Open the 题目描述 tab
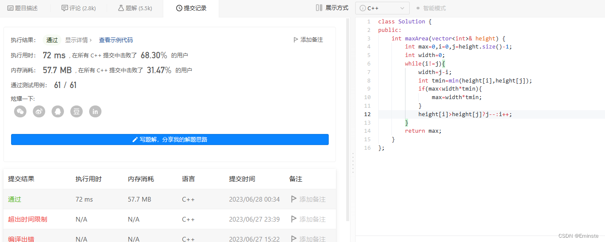 click(x=23, y=8)
